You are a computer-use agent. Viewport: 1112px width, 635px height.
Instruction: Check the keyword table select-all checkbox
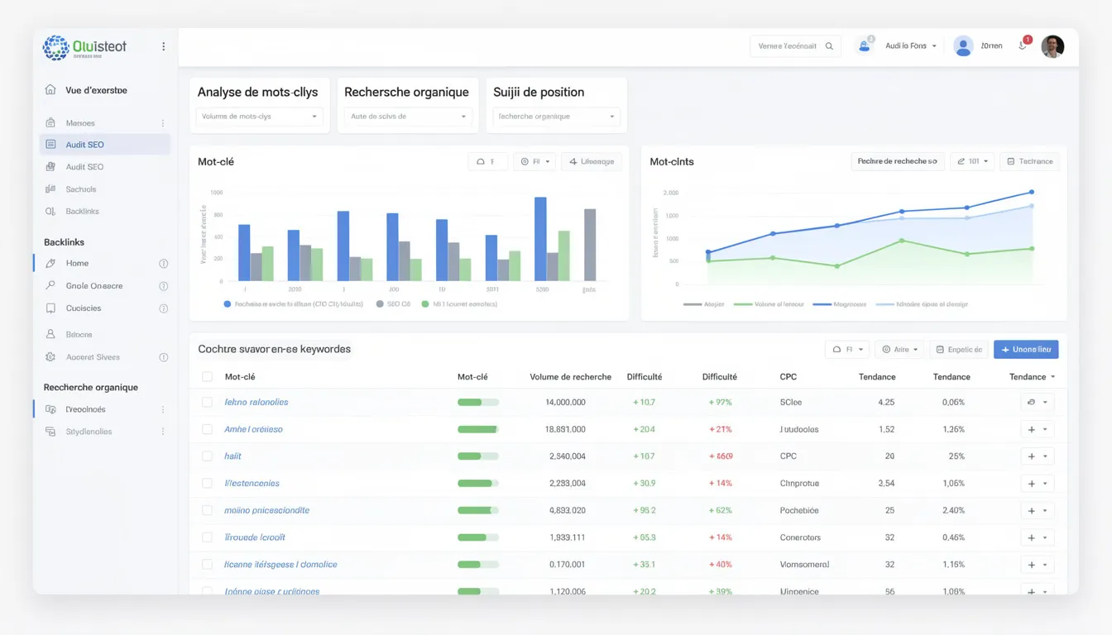207,376
